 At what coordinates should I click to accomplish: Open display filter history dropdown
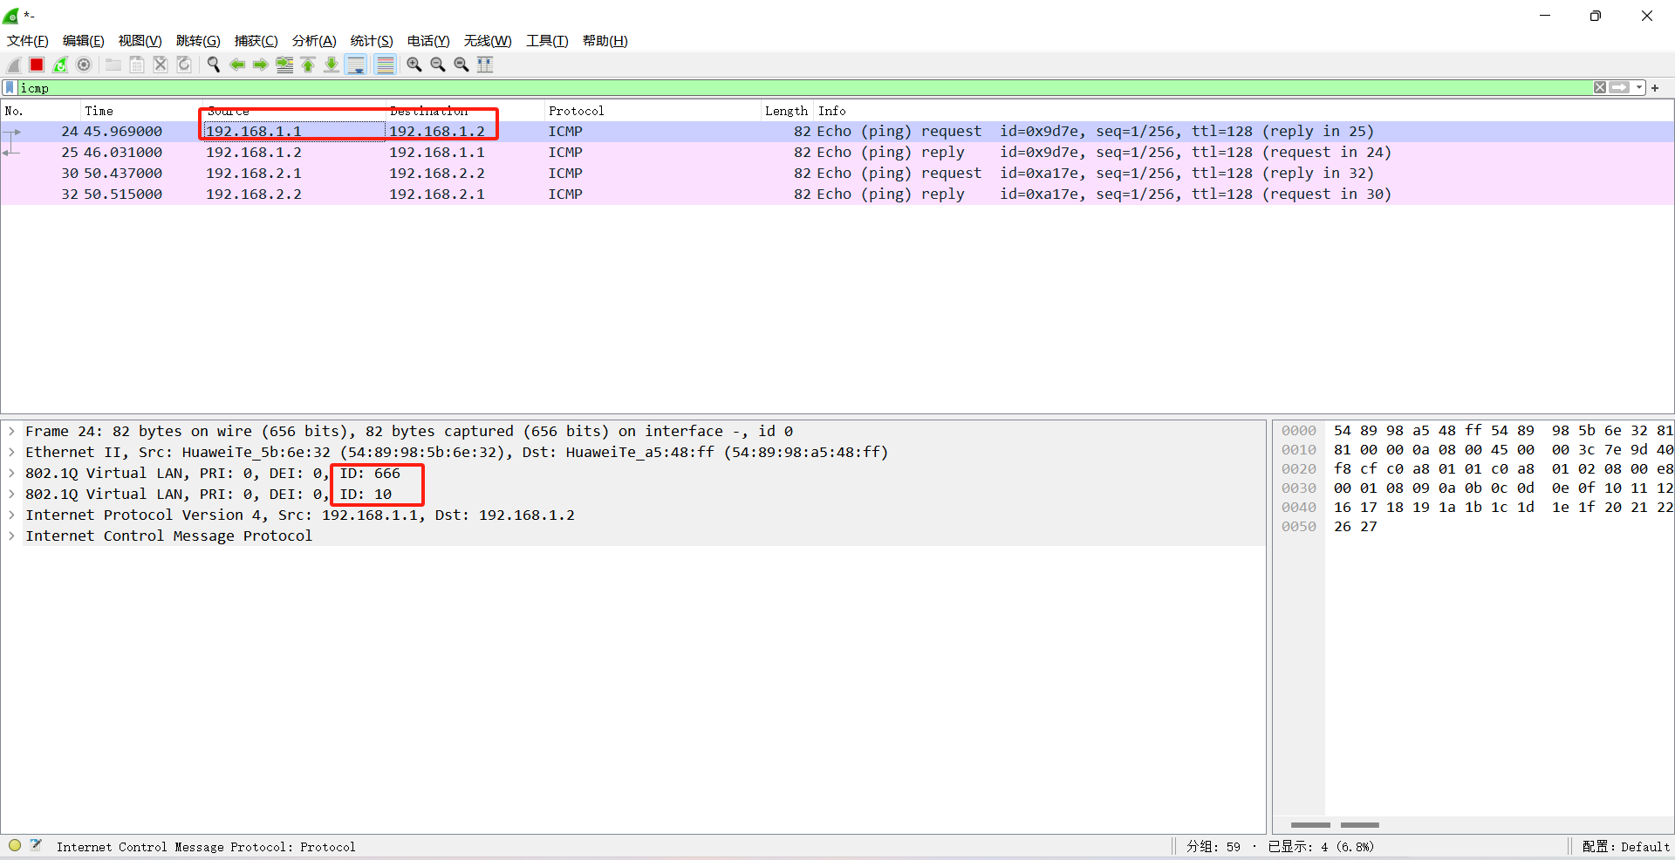(1639, 87)
